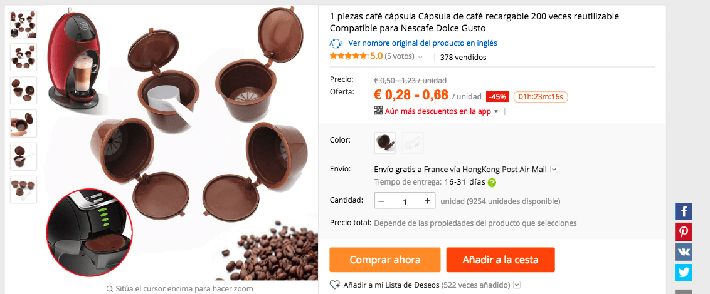Share the product on Facebook

pyautogui.click(x=684, y=211)
